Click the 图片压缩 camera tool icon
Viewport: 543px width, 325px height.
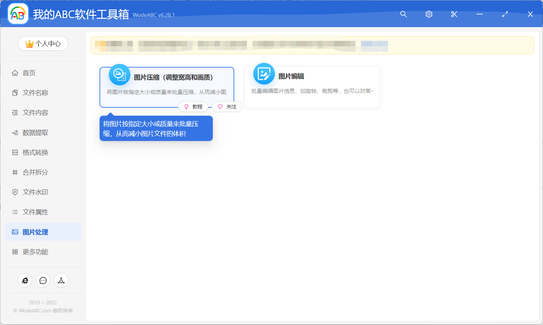click(x=120, y=74)
